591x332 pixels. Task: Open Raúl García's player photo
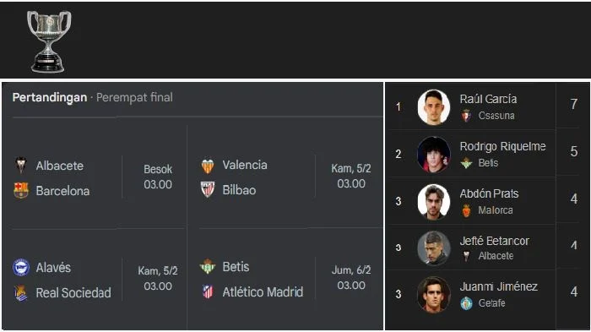pyautogui.click(x=433, y=107)
